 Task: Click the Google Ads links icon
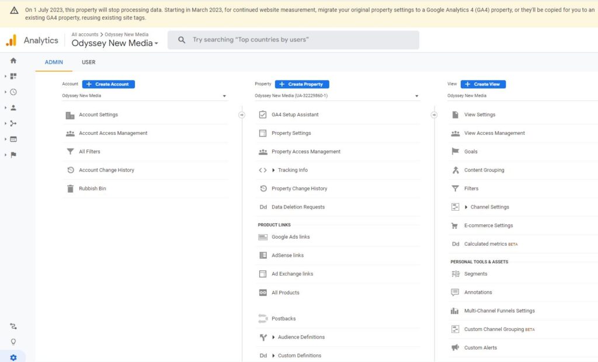263,237
